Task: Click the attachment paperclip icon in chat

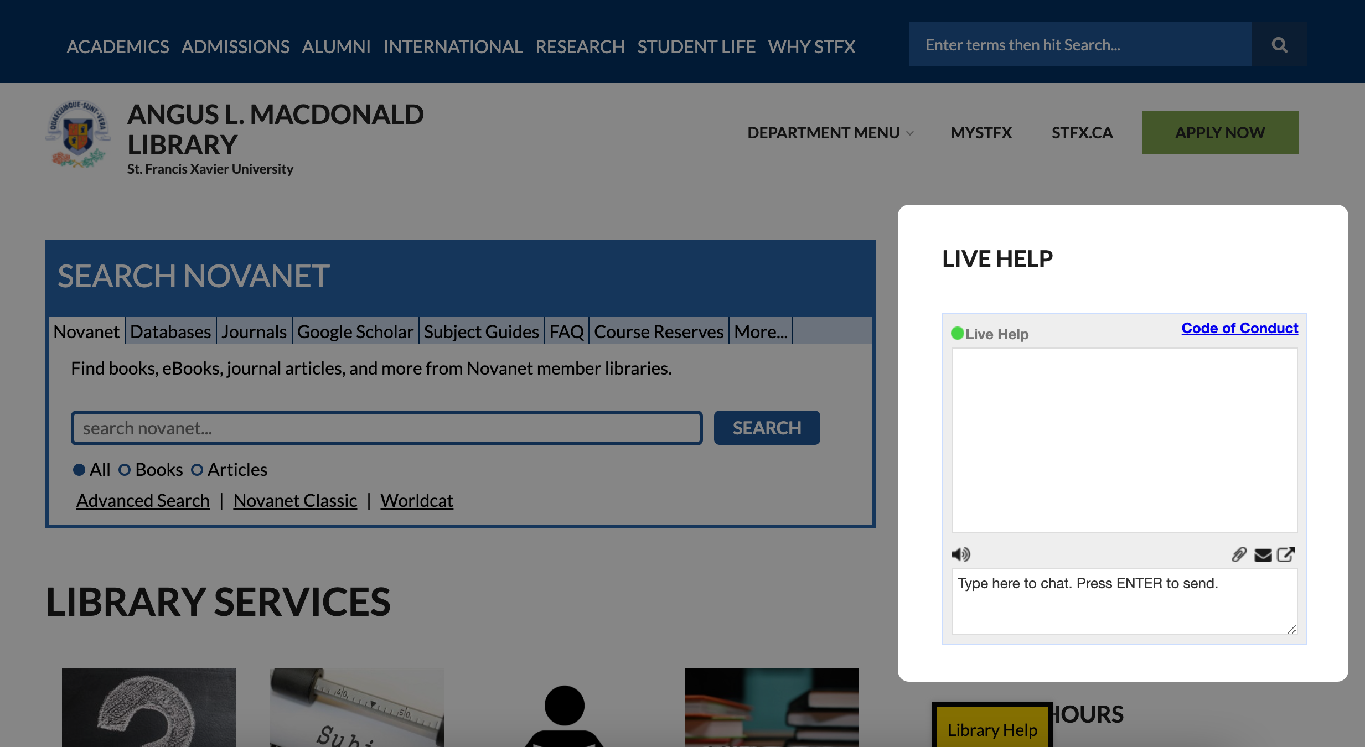Action: click(x=1240, y=554)
